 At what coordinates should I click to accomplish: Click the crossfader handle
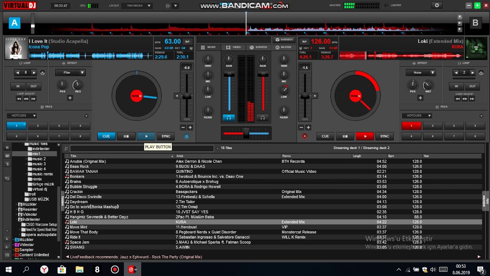(x=246, y=132)
